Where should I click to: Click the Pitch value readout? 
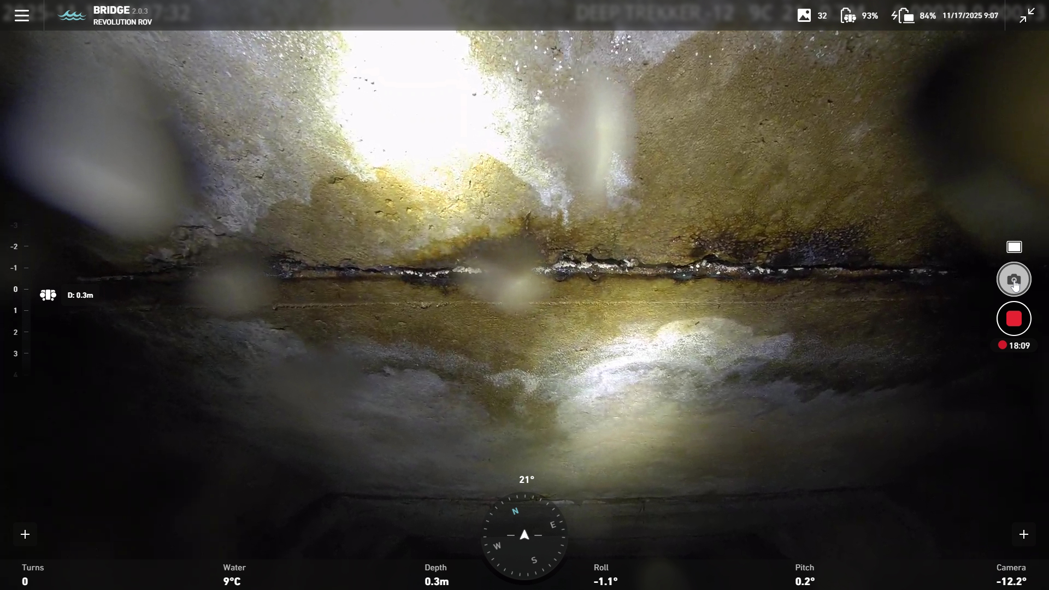point(804,581)
